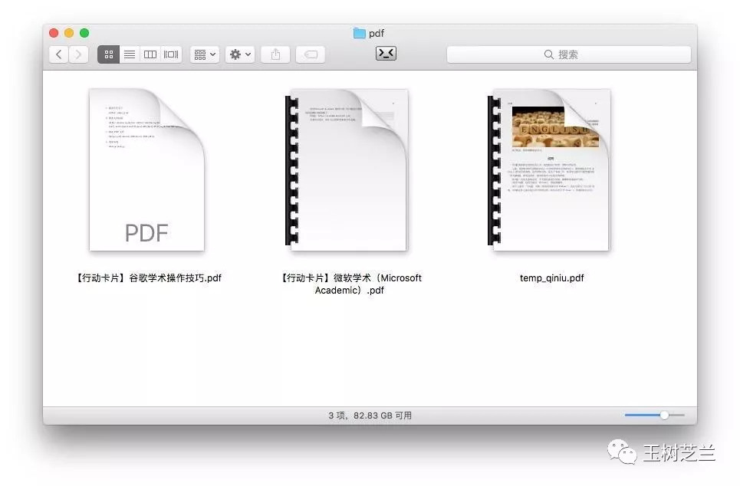Viewport: 740px width, 486px height.
Task: Click the forward navigation arrow
Action: [79, 54]
